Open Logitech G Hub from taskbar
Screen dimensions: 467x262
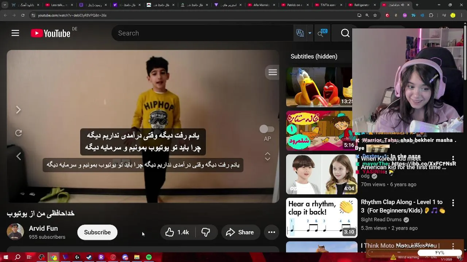pos(77,257)
